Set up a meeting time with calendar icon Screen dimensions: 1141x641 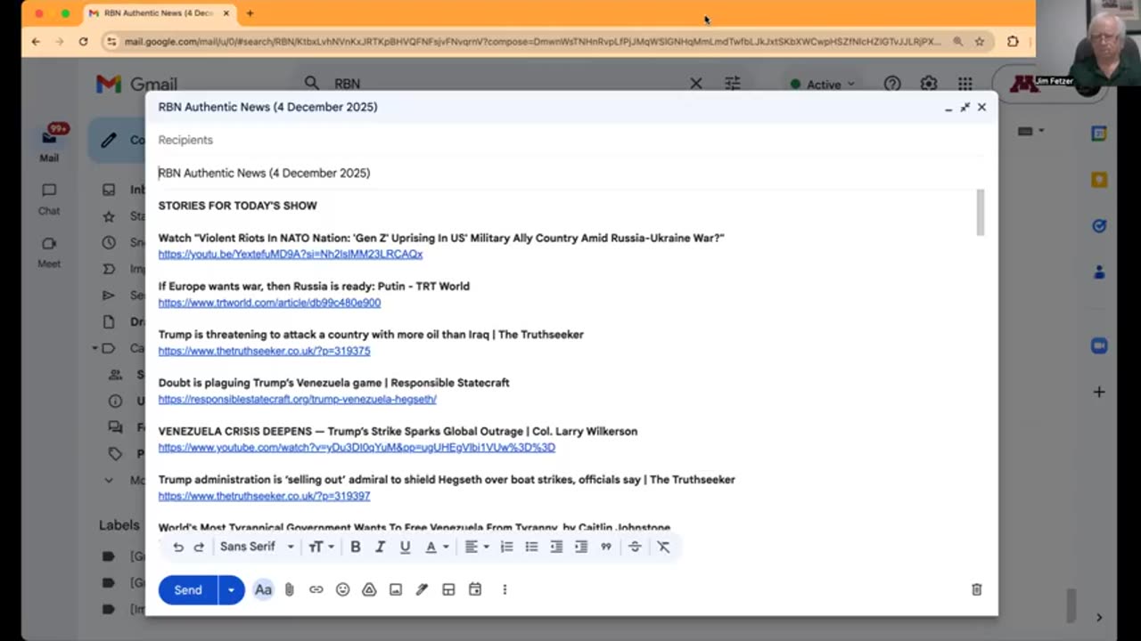click(x=475, y=589)
